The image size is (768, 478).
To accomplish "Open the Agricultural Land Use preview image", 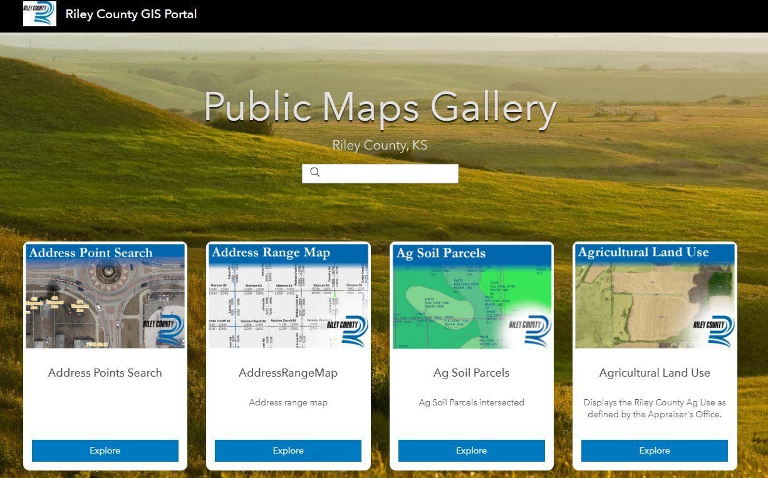I will [654, 298].
